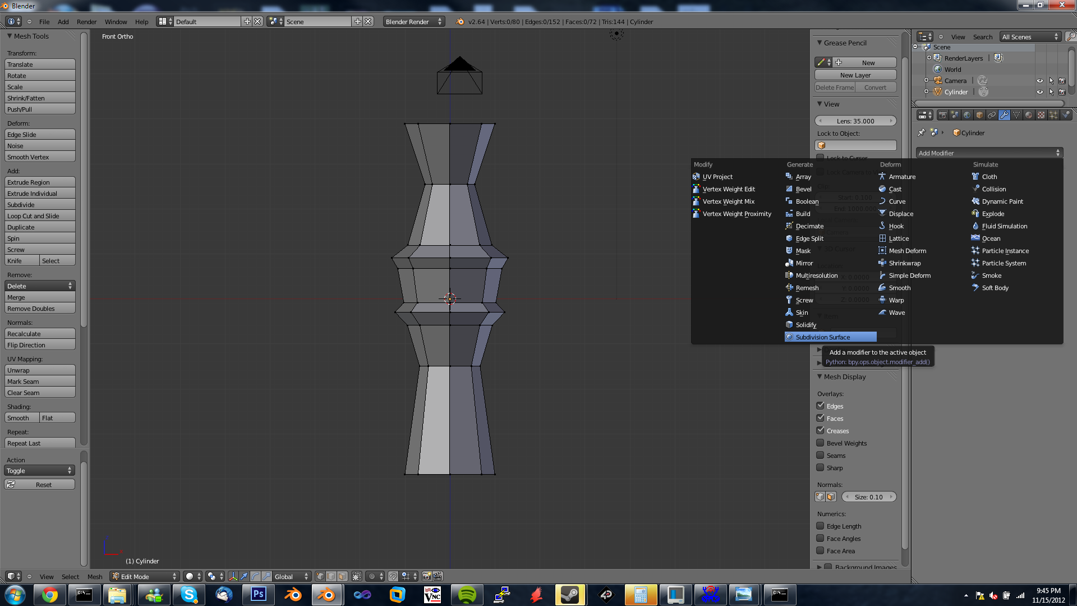Uncheck the Creases overlay checkbox
1077x606 pixels.
pos(820,430)
